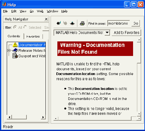Viewport: 145px width, 131px height.
Task: Click scroll right arrow in help page
Action: point(139,118)
